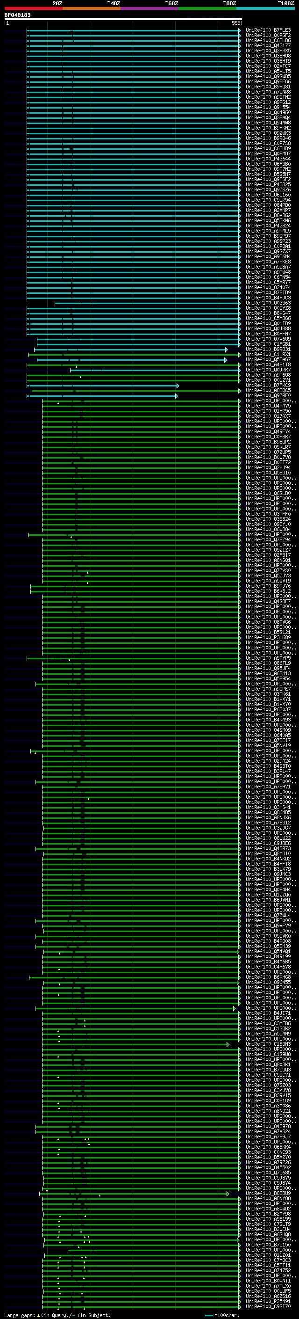Open hit UniRef100_Q7SZ94
The image size is (299, 1319).
[x=268, y=539]
